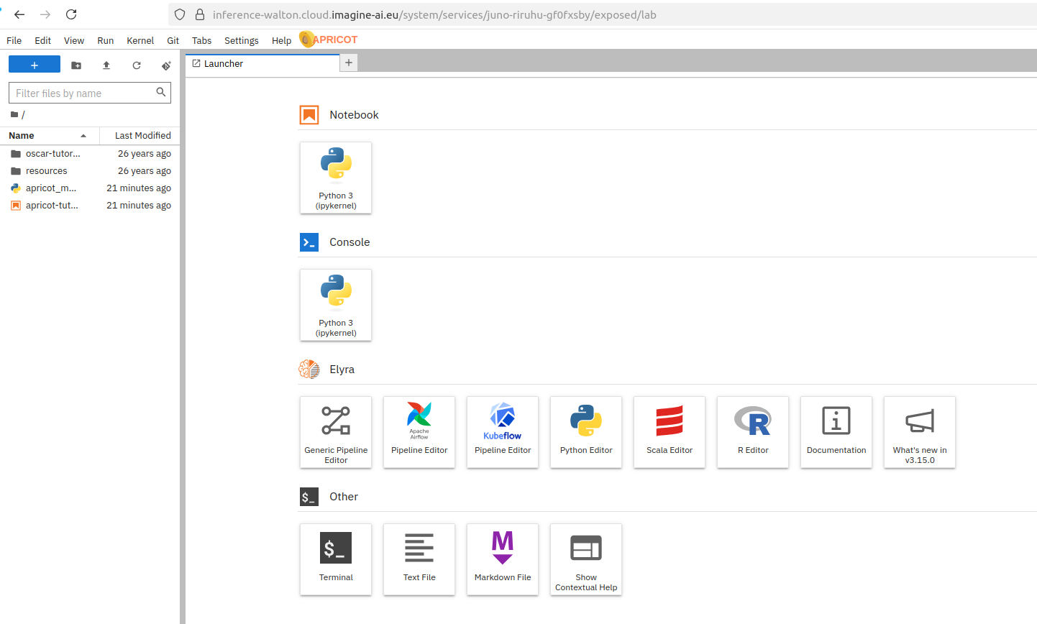This screenshot has height=624, width=1037.
Task: Open the Kernel menu
Action: 140,41
